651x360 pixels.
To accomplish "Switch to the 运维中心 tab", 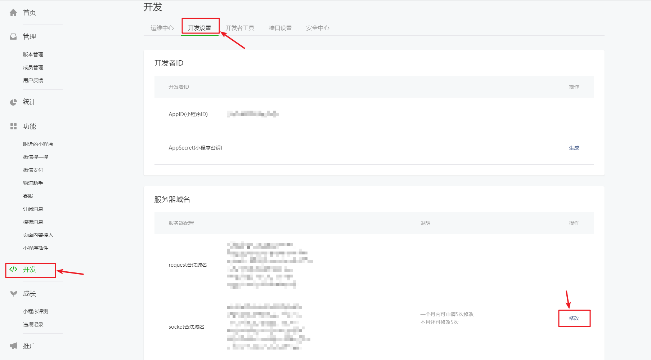I will coord(162,28).
